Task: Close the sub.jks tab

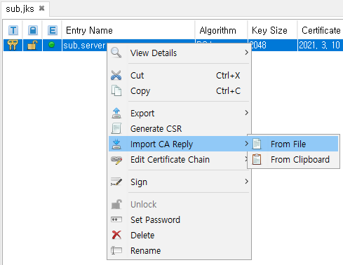Action: click(41, 8)
